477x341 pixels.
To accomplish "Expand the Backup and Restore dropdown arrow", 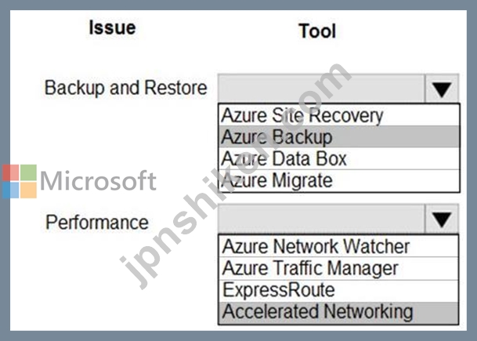I will tap(442, 89).
